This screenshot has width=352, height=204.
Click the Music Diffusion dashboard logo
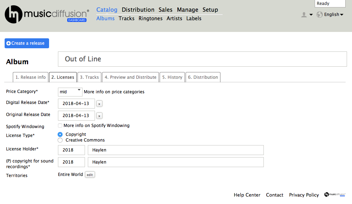(46, 15)
